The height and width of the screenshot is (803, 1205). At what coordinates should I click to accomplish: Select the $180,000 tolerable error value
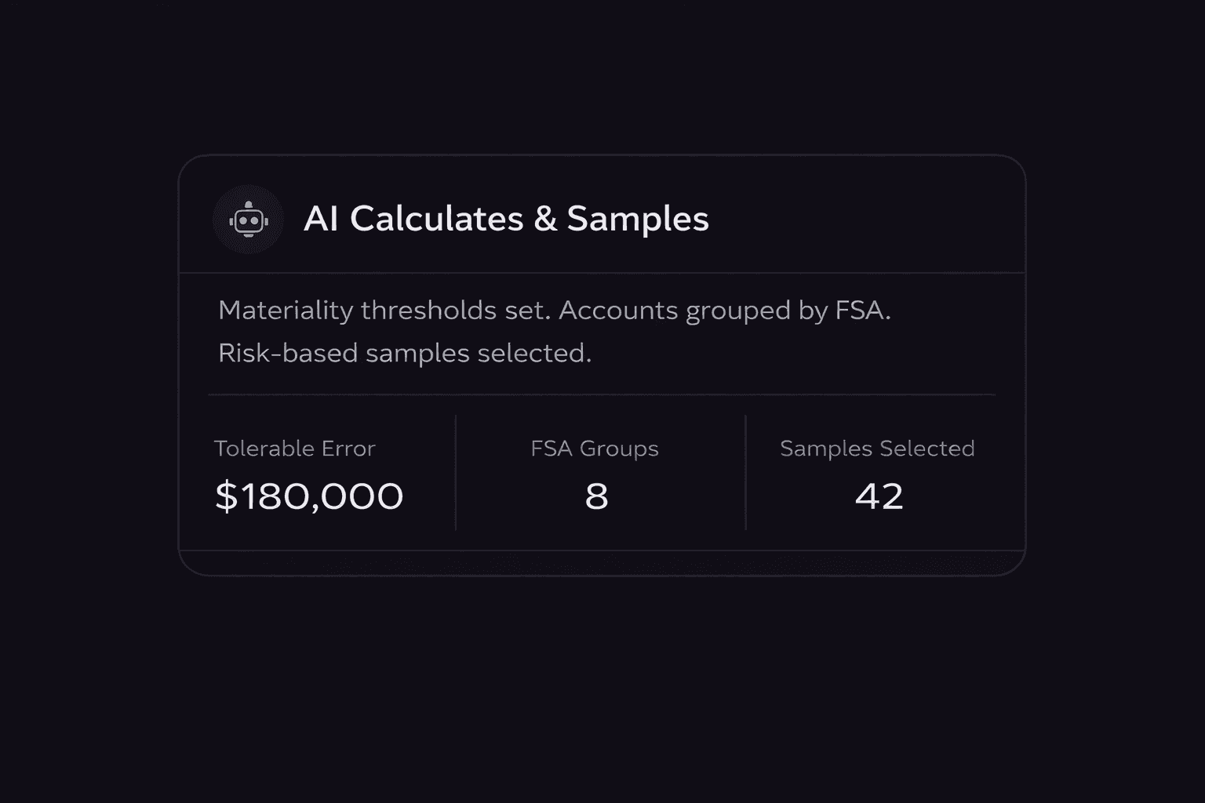pyautogui.click(x=309, y=496)
